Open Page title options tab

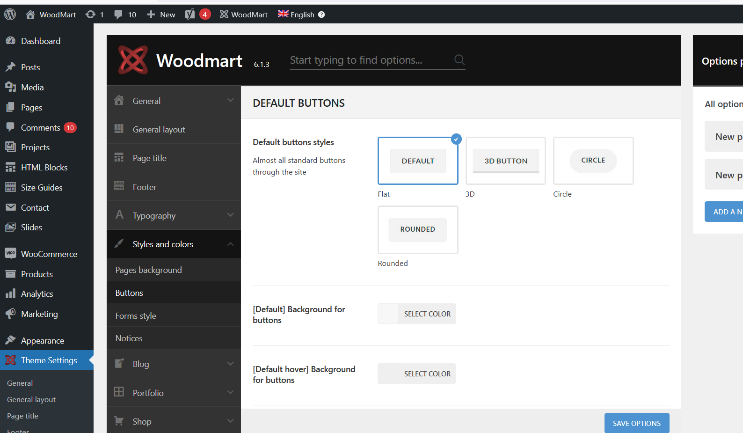pyautogui.click(x=174, y=158)
